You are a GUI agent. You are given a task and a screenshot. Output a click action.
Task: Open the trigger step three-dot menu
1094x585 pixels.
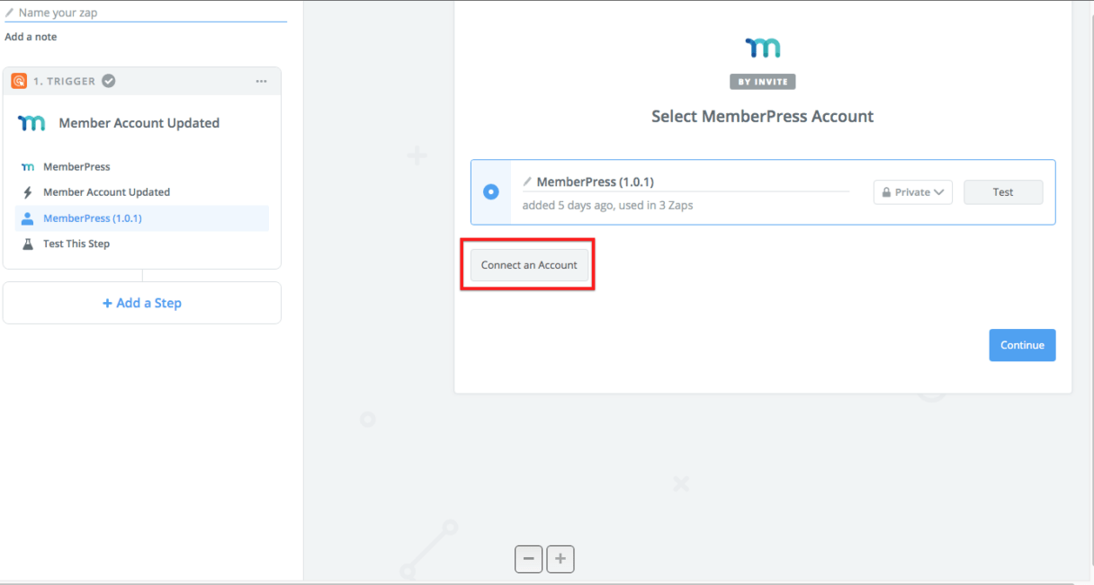click(261, 81)
